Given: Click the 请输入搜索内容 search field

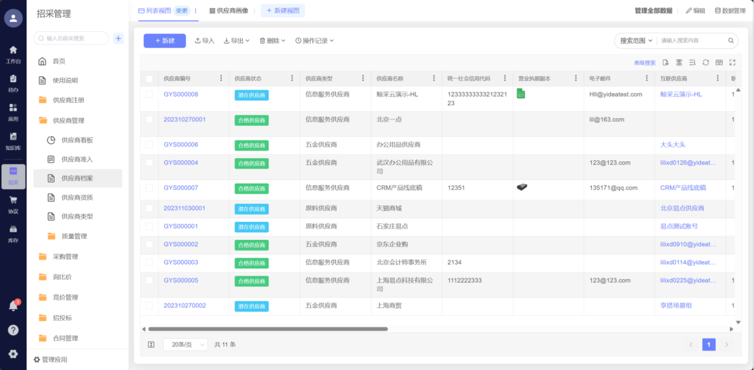Looking at the screenshot, I should (x=693, y=41).
